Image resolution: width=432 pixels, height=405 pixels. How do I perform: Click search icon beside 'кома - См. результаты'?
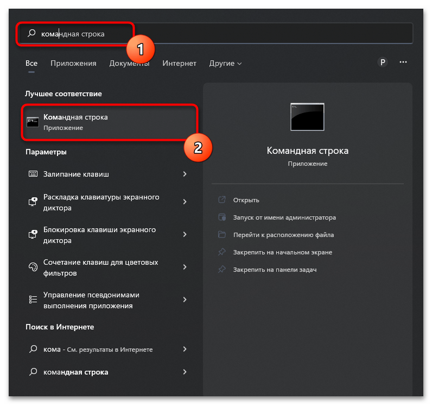click(x=33, y=349)
